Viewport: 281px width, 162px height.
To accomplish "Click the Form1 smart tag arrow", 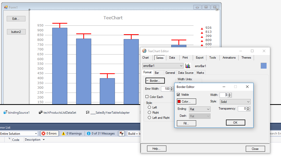I will click(217, 10).
